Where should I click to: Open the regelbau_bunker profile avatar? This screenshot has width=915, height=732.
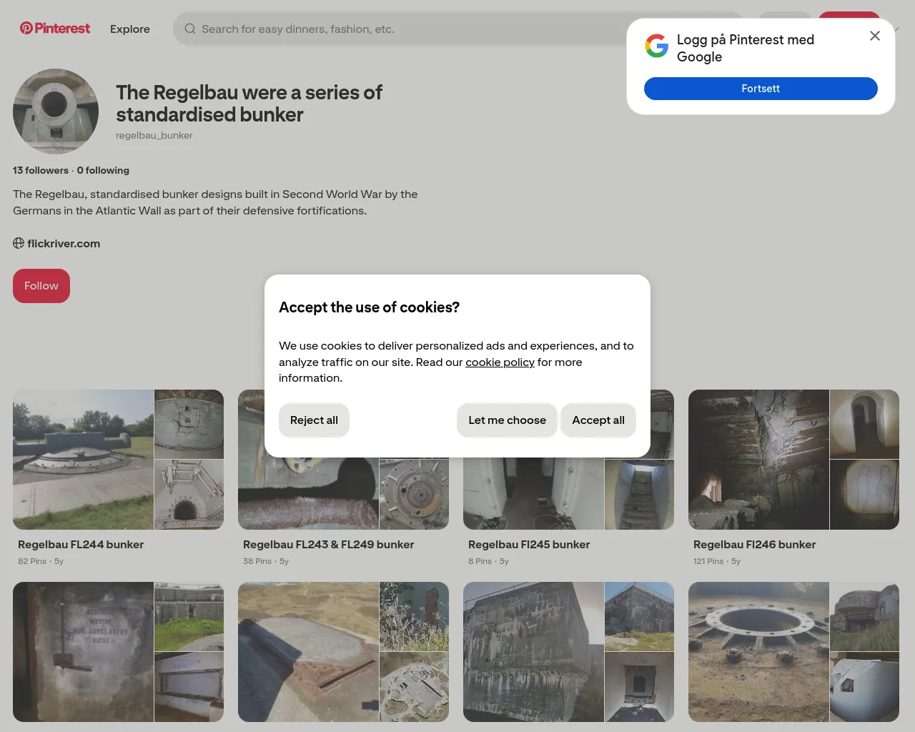click(x=56, y=112)
